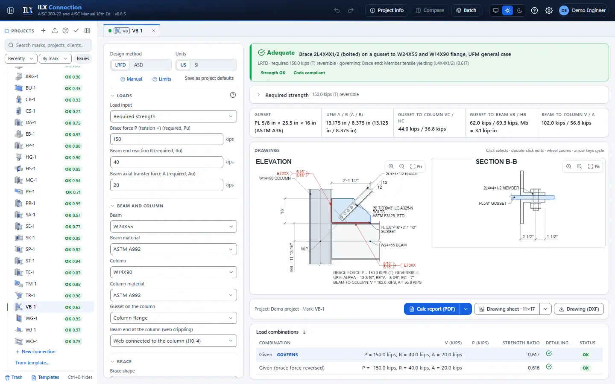This screenshot has width=615, height=384.
Task: Collapse the BRACE section
Action: coord(121,361)
